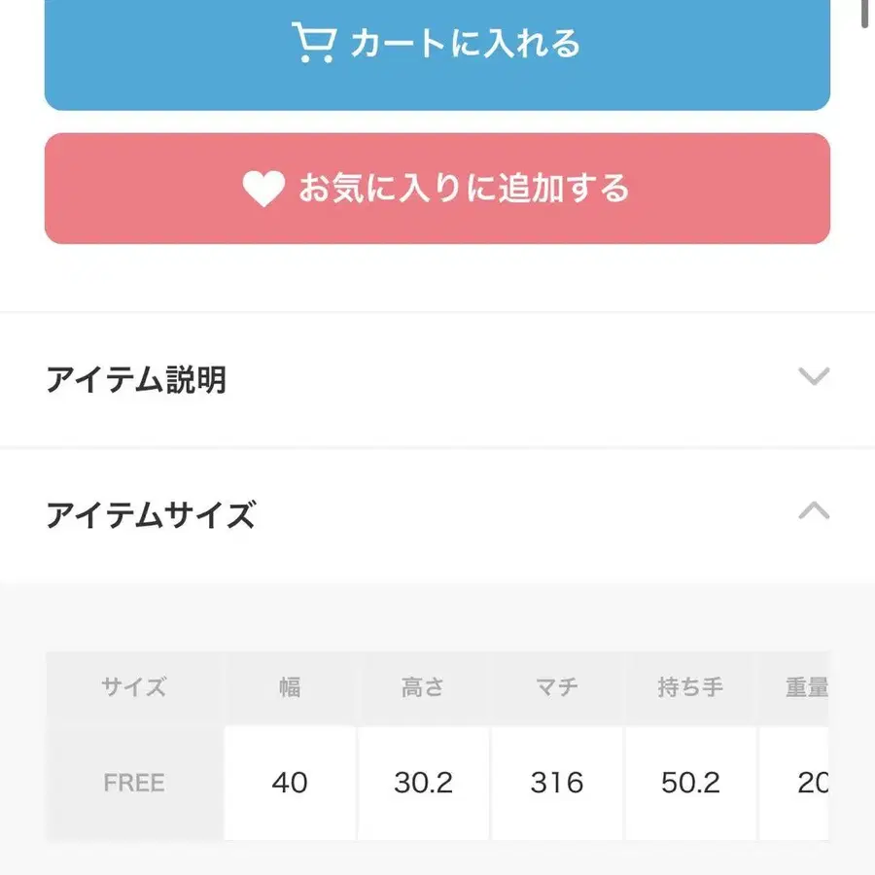Click the white heart icon
The height and width of the screenshot is (875, 875).
click(262, 189)
